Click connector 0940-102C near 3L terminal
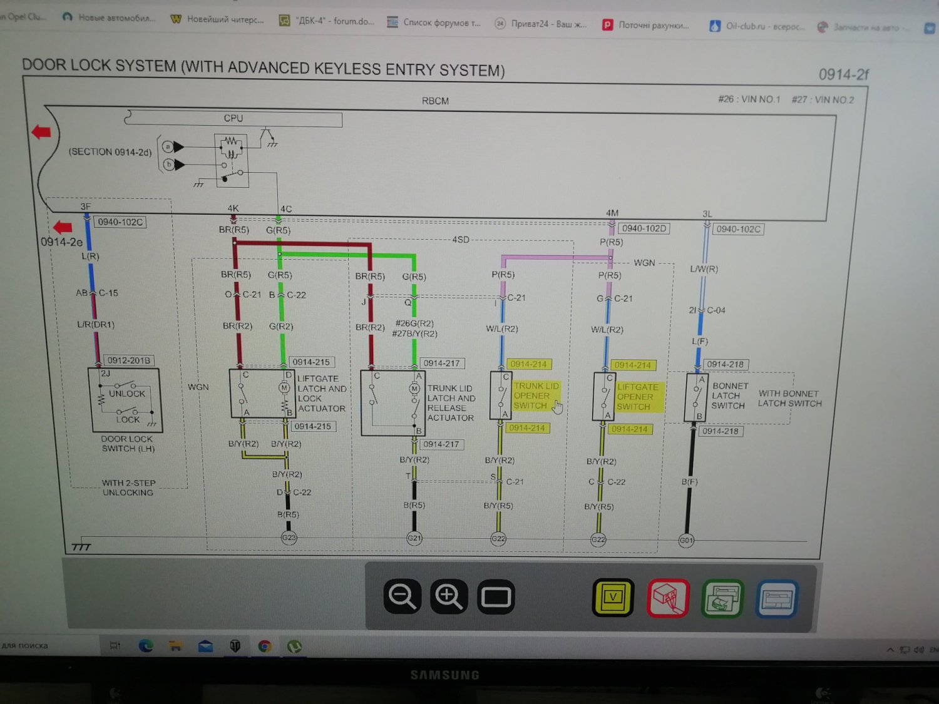The height and width of the screenshot is (704, 939). point(738,229)
